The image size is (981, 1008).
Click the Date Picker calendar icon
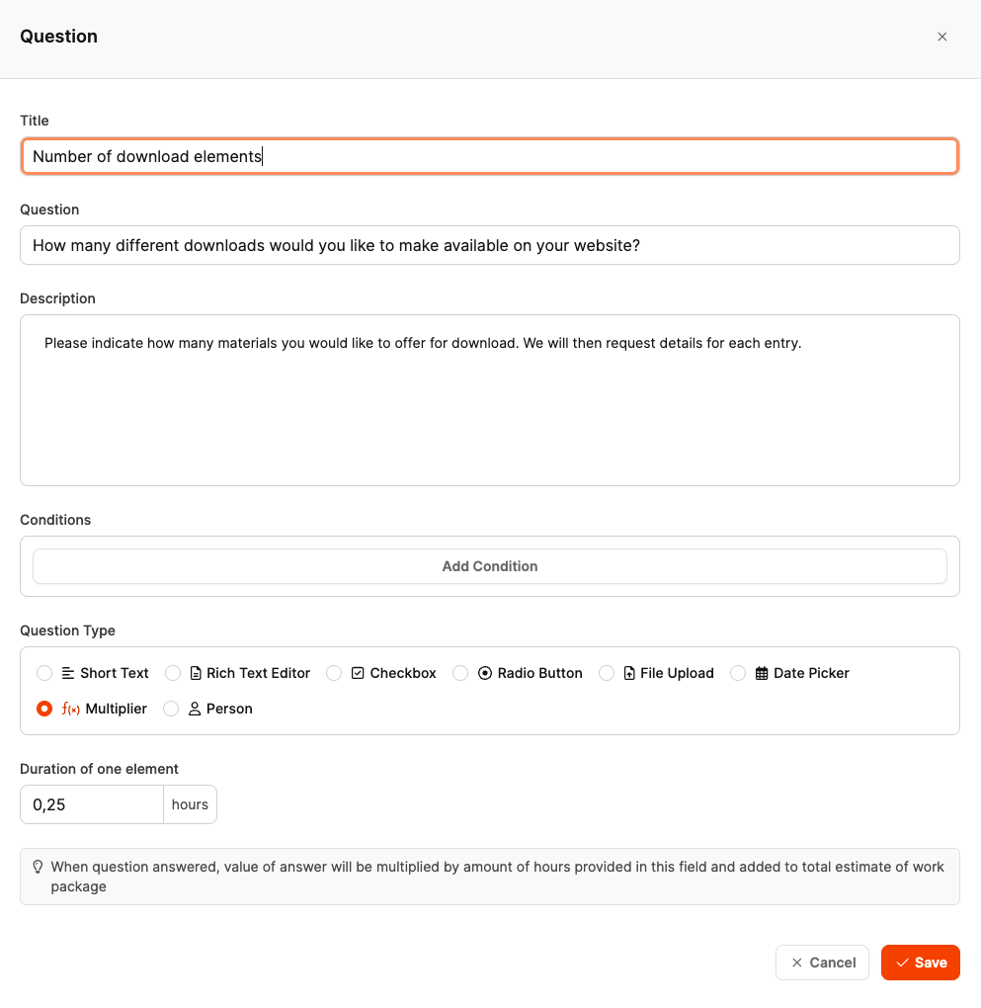(x=762, y=673)
